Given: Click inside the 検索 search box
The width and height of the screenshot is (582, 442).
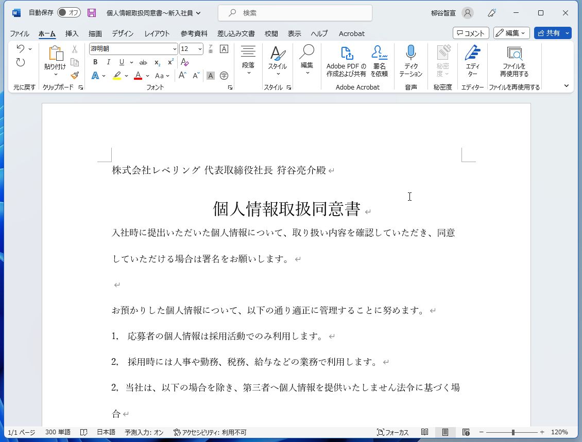Looking at the screenshot, I should [295, 12].
